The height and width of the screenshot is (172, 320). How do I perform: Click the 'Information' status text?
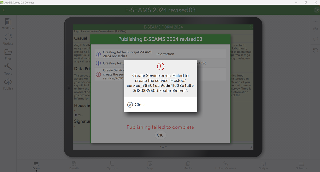(x=165, y=54)
